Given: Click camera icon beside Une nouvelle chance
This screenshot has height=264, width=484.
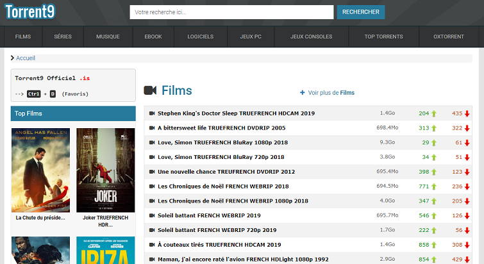Looking at the screenshot, I should tap(152, 172).
